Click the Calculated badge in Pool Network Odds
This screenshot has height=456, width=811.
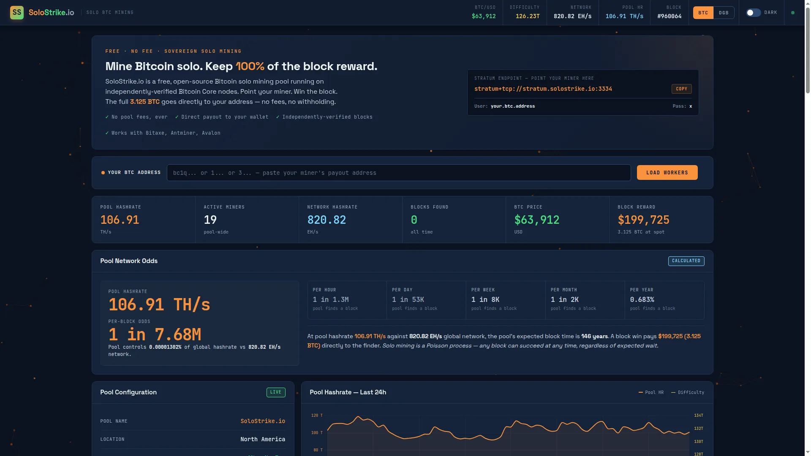pos(686,261)
